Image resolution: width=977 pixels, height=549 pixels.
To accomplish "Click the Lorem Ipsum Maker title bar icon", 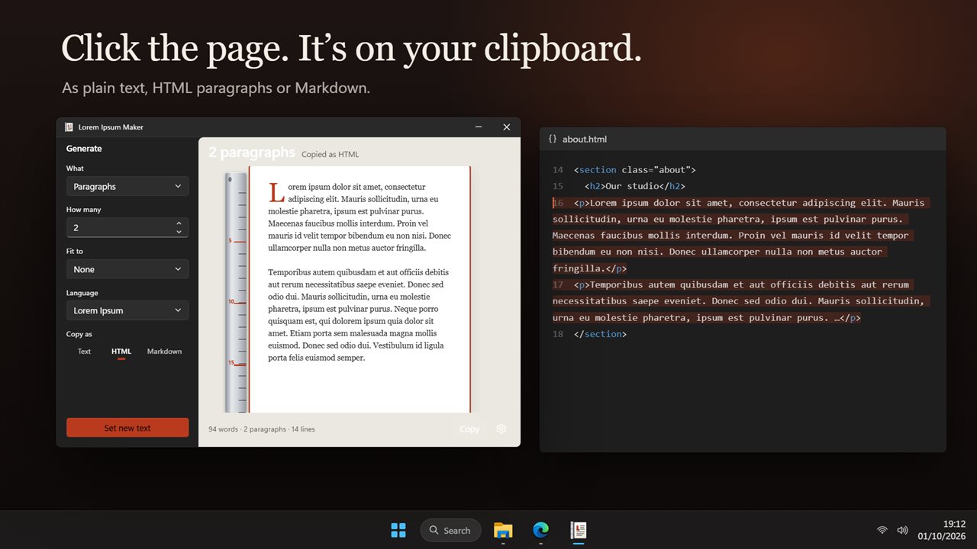I will [69, 127].
